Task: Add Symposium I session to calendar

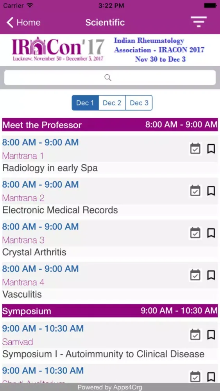Action: click(x=195, y=335)
